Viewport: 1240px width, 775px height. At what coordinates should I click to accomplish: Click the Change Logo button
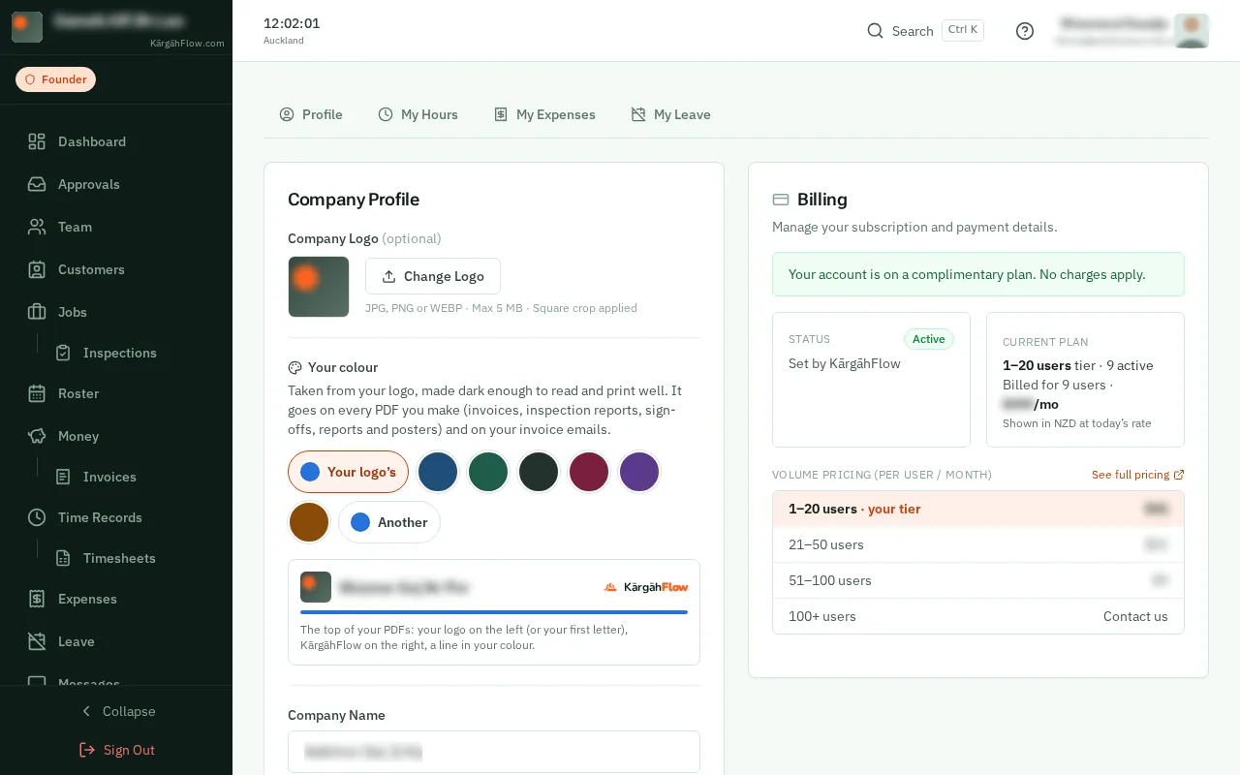point(433,276)
